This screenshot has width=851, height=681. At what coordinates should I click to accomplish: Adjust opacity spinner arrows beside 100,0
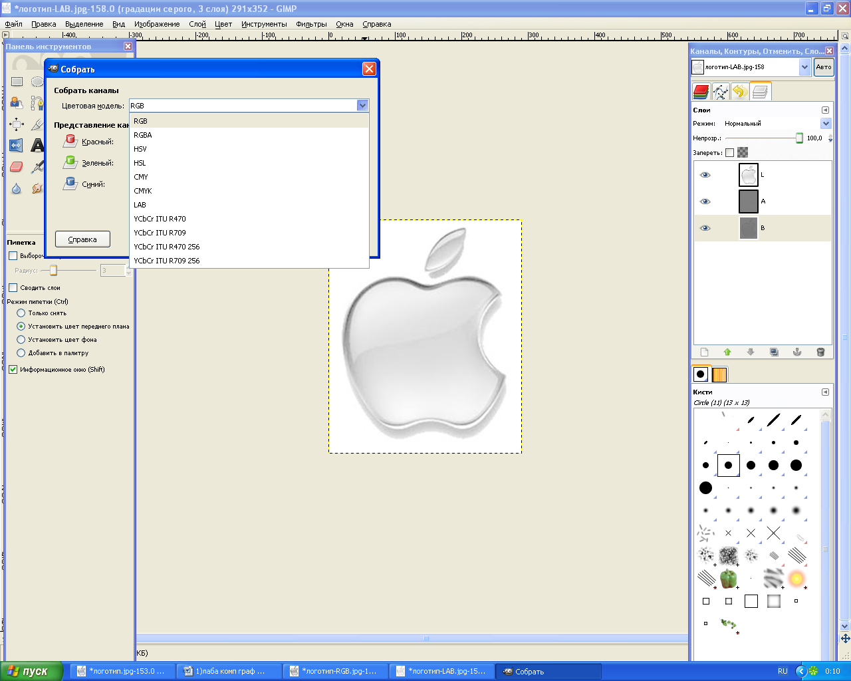point(830,138)
